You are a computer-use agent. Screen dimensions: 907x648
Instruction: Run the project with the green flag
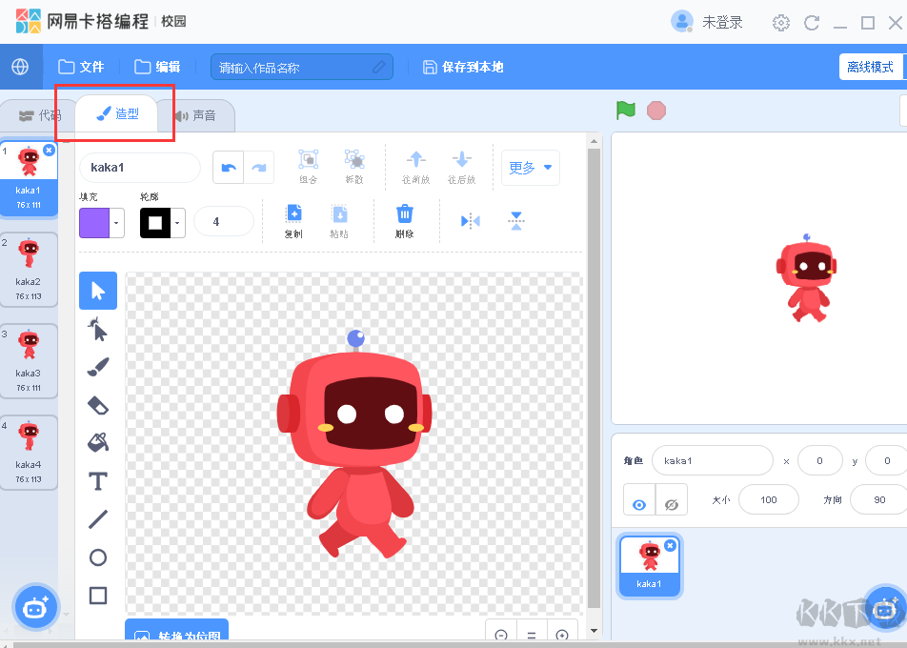(625, 111)
